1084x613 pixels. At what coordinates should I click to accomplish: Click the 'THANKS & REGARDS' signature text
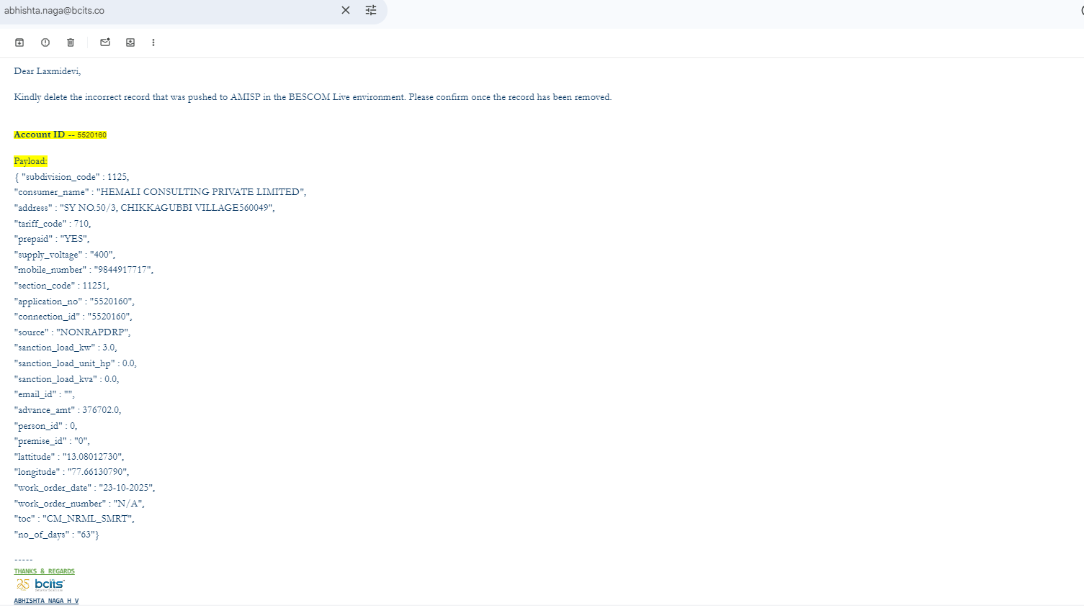[x=45, y=571]
